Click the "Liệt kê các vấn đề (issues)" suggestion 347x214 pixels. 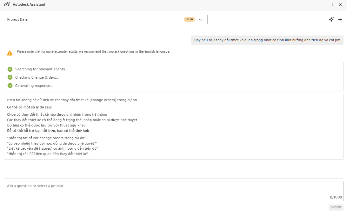(x=52, y=149)
